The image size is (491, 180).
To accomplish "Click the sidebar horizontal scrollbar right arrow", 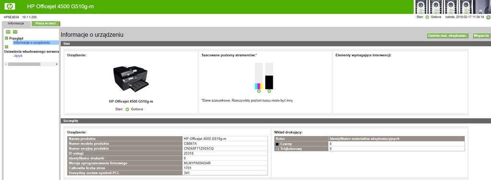I will click(x=57, y=64).
